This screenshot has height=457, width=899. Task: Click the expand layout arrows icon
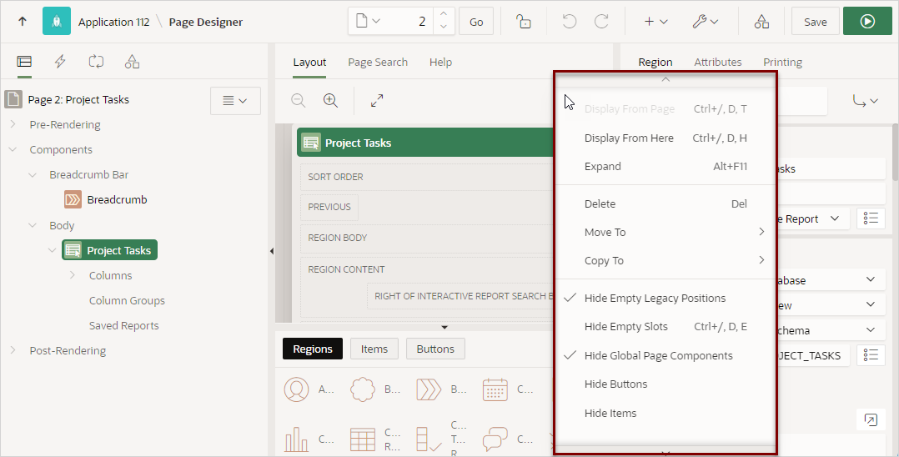pos(377,100)
